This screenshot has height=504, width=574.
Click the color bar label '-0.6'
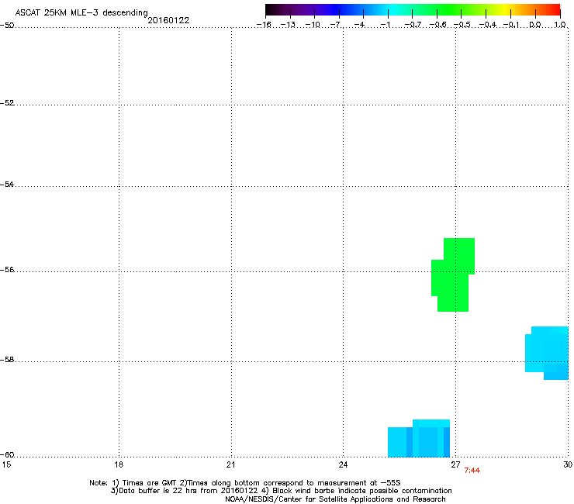437,25
